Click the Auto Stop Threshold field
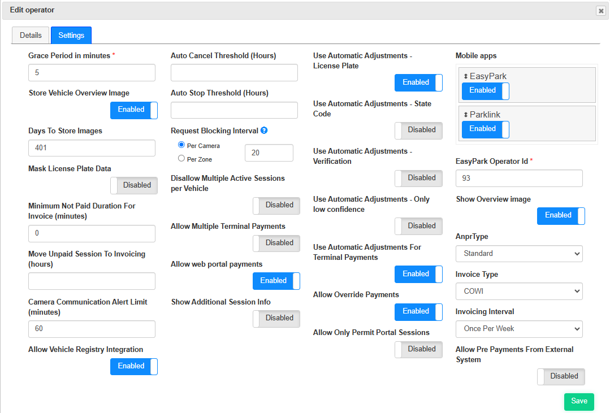The height and width of the screenshot is (413, 610). [x=234, y=110]
